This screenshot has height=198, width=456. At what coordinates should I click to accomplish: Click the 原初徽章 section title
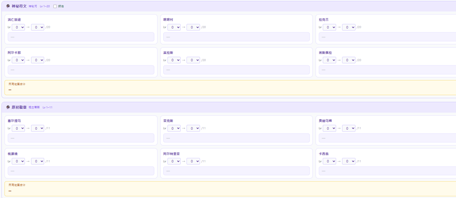[x=19, y=107]
